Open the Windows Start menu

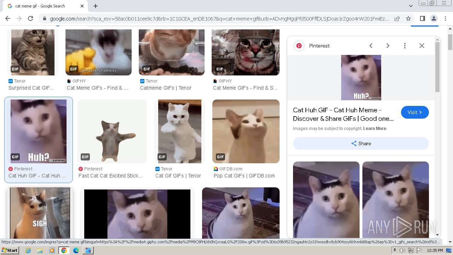pos(10,250)
